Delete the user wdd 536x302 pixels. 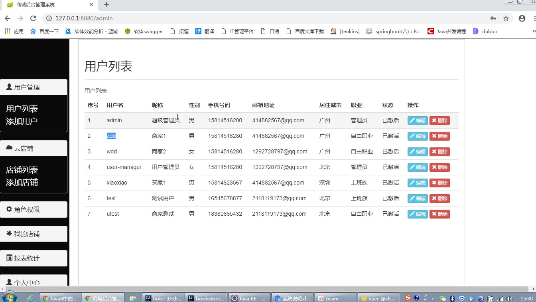(x=439, y=152)
